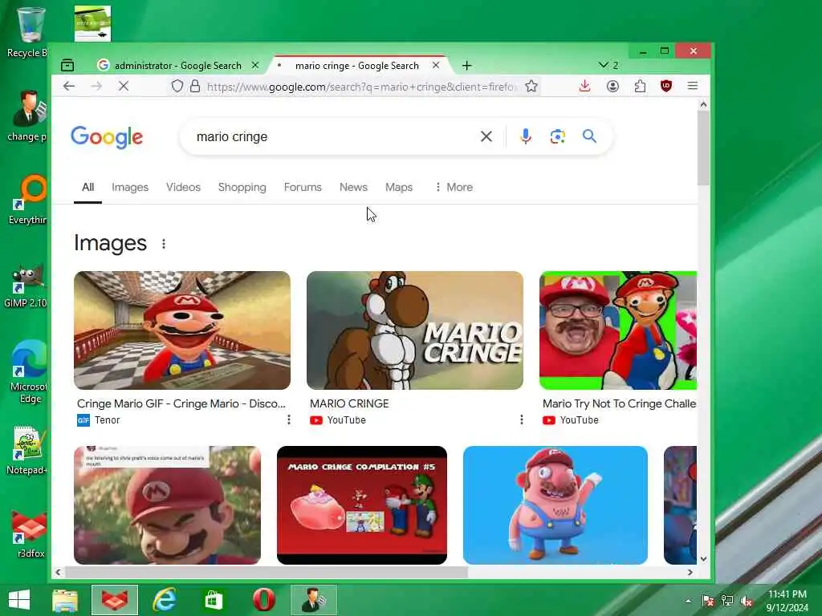822x616 pixels.
Task: Open File Explorer from taskbar
Action: point(65,600)
